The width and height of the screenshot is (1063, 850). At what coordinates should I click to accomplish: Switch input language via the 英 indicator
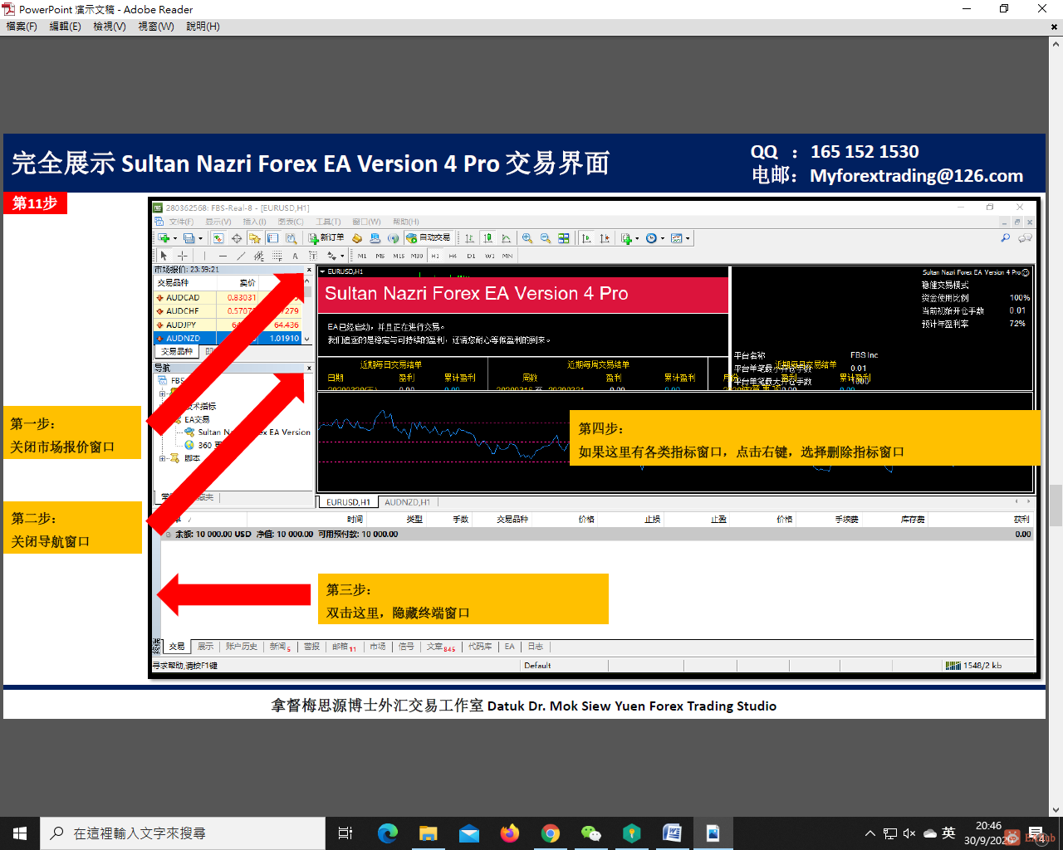(949, 833)
